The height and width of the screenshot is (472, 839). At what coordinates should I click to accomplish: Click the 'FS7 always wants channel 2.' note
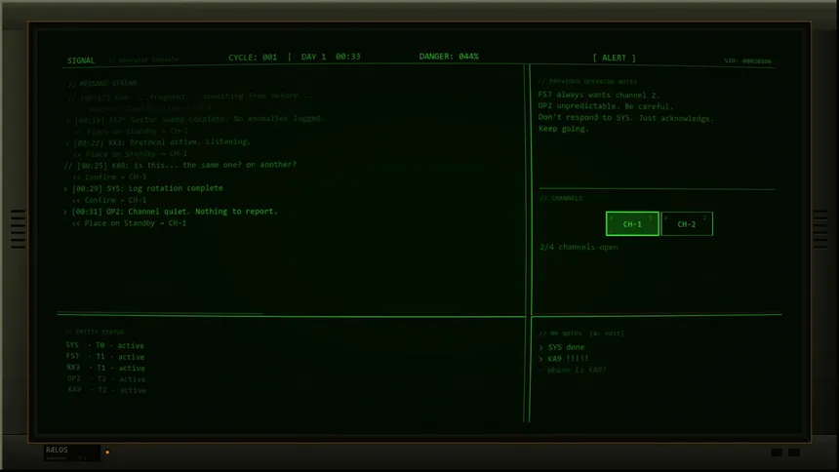click(x=599, y=95)
